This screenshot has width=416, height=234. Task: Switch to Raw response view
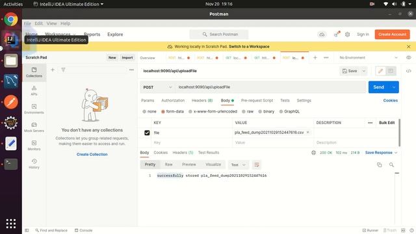click(x=168, y=164)
